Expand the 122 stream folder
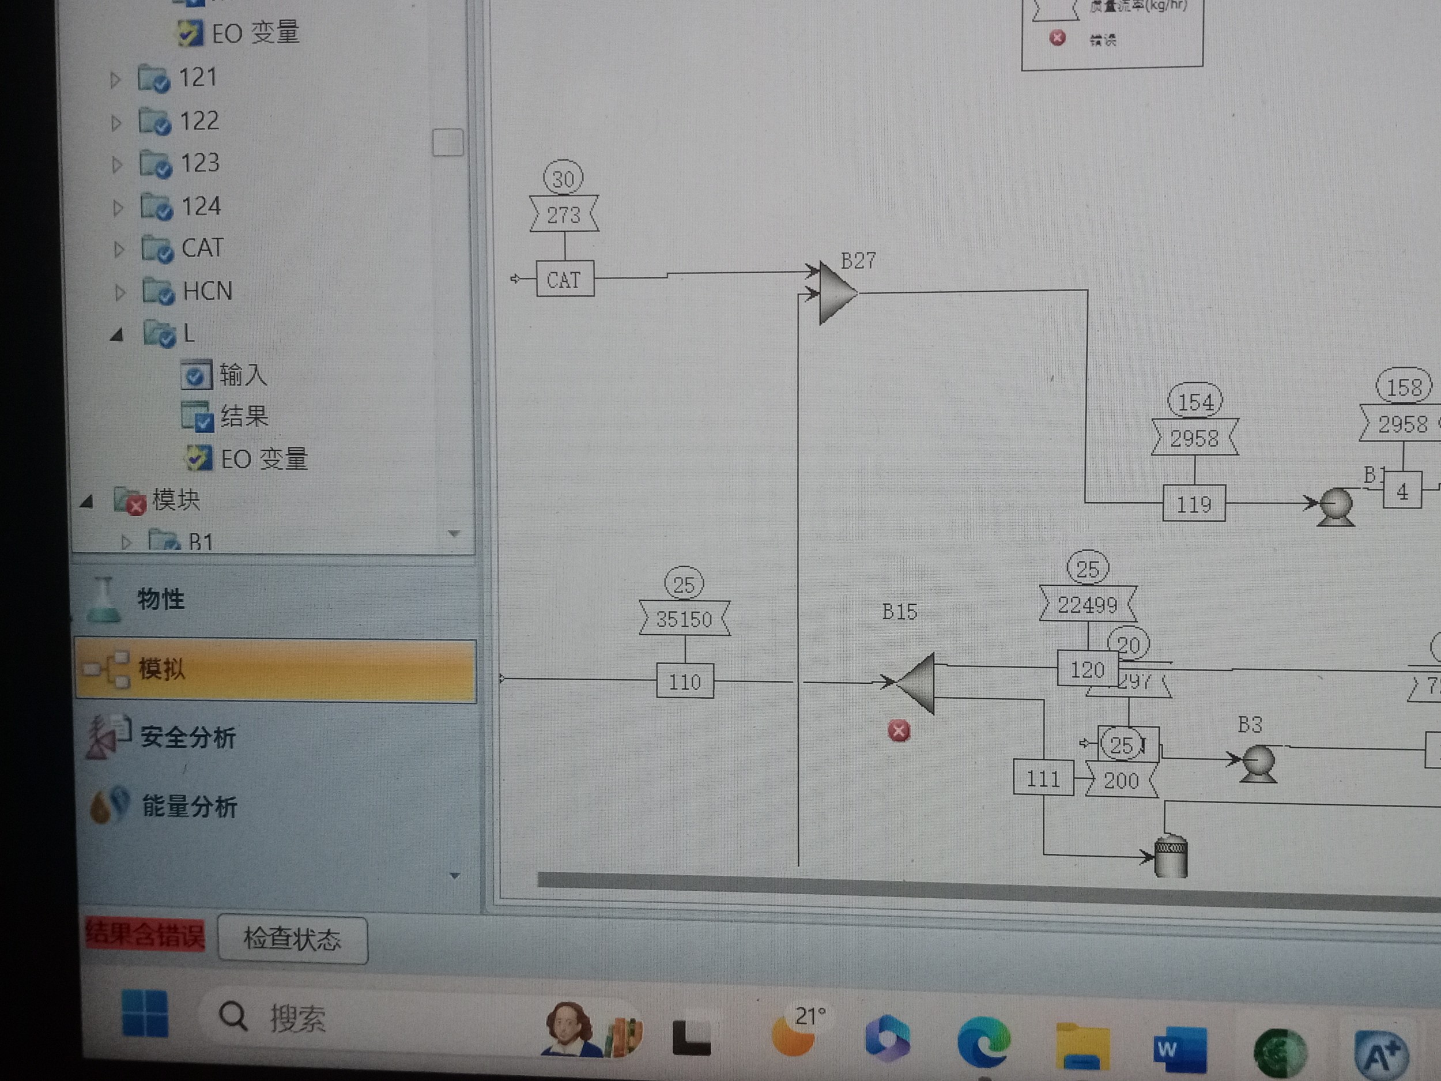The image size is (1441, 1081). (x=116, y=123)
